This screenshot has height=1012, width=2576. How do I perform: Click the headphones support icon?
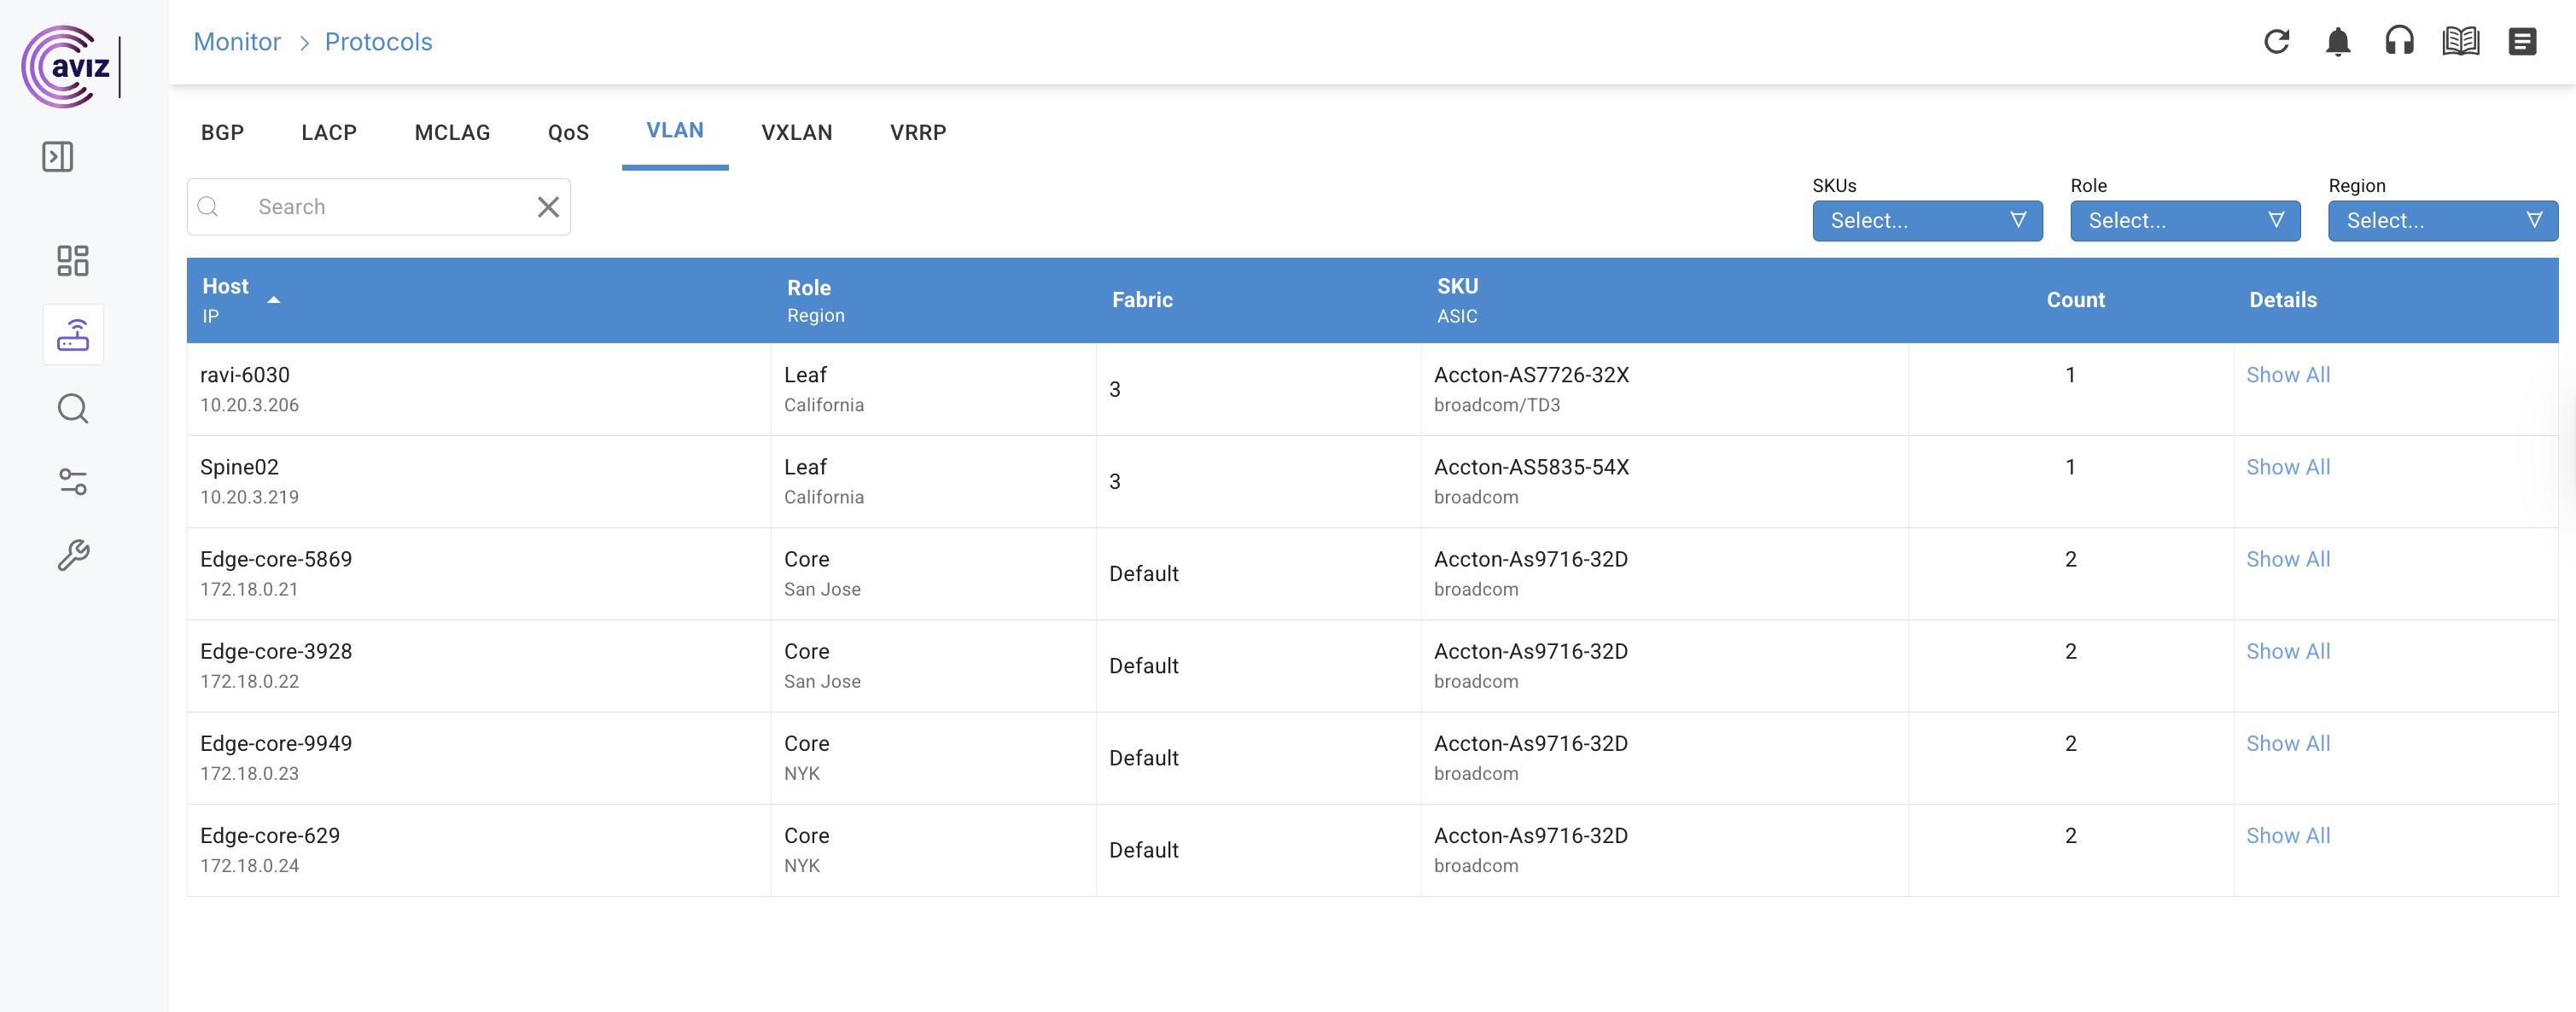point(2399,42)
